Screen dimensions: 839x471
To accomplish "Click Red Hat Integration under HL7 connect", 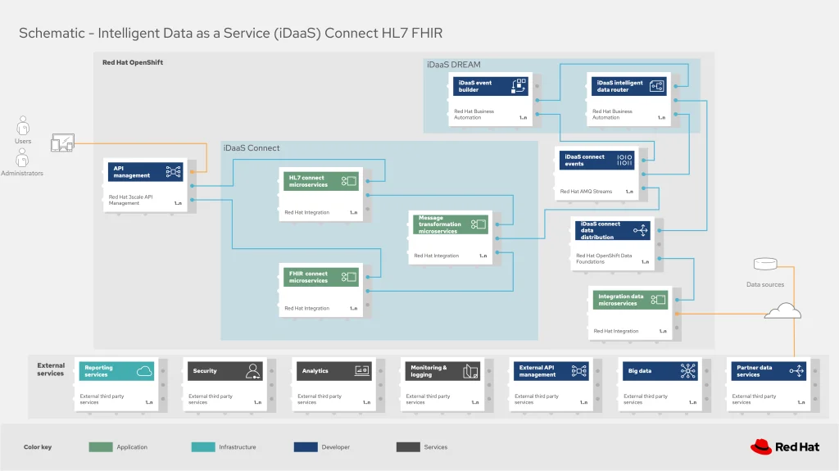I will pyautogui.click(x=306, y=212).
